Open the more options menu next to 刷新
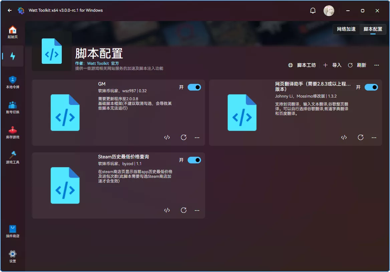 [x=377, y=65]
